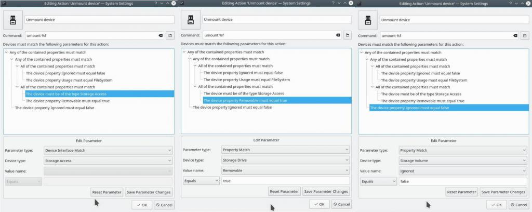This screenshot has height=212, width=532.
Task: Collapse root 'Any of the contained' in left window
Action: (7, 52)
